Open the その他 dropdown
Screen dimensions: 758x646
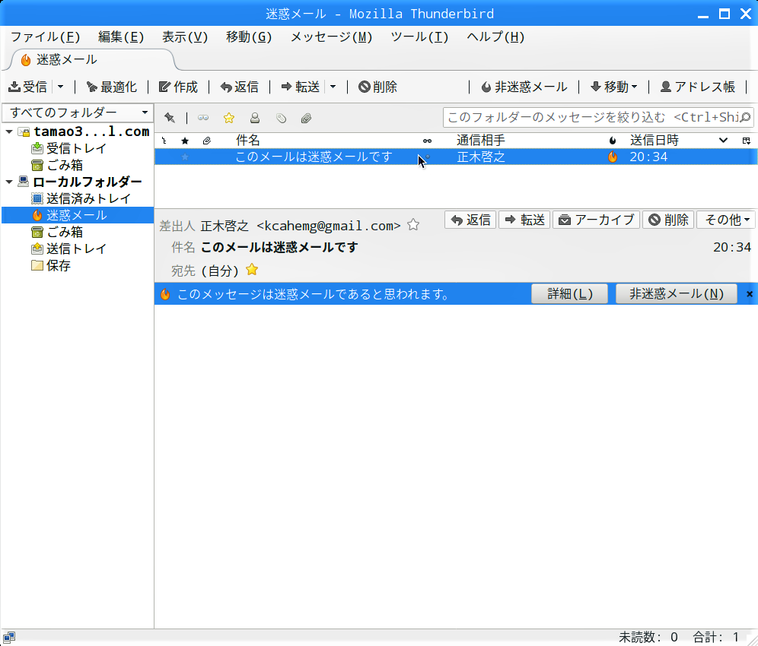pyautogui.click(x=726, y=220)
